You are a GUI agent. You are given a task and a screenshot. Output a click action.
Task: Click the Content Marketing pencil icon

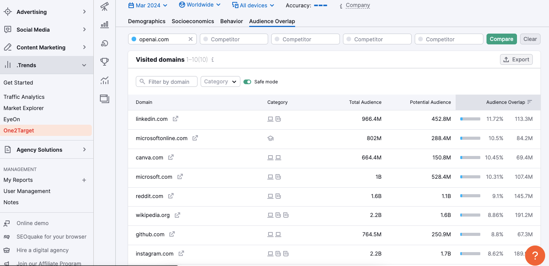click(x=8, y=47)
